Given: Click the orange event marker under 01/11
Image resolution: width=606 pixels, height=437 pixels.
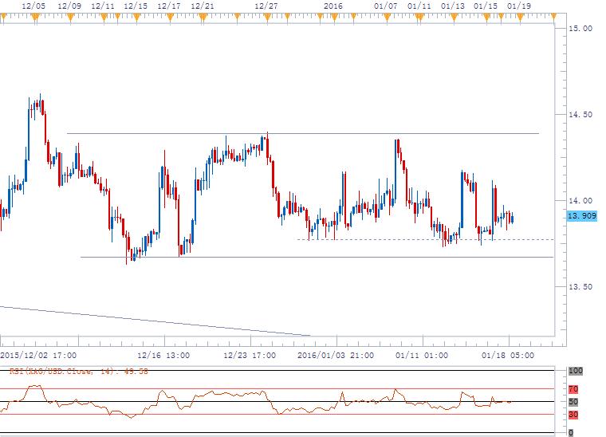Looking at the screenshot, I should pos(419,17).
